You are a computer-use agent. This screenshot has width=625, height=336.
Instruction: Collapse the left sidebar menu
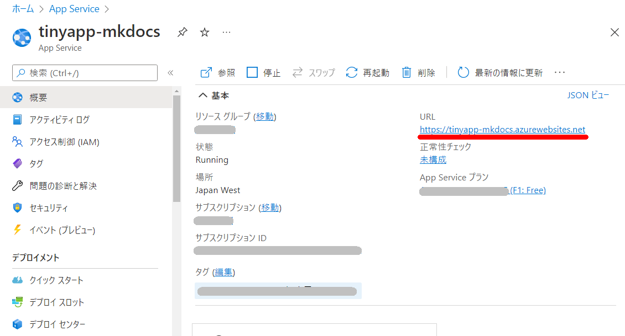[170, 73]
